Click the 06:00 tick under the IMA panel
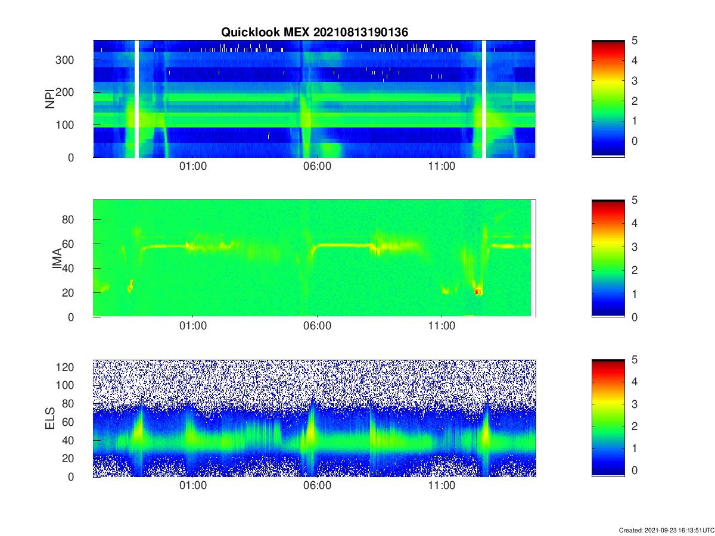The height and width of the screenshot is (536, 715). point(318,326)
